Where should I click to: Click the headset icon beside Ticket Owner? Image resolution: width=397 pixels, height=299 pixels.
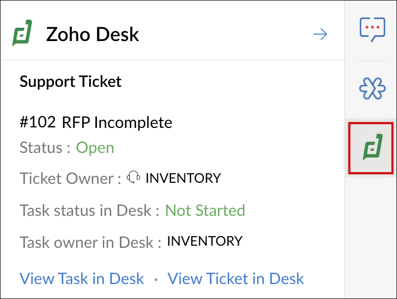pyautogui.click(x=134, y=177)
